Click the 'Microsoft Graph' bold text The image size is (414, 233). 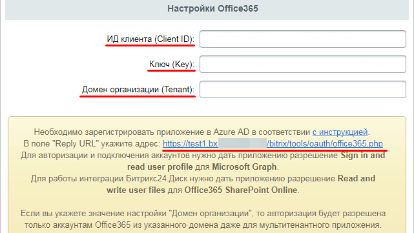coord(244,167)
